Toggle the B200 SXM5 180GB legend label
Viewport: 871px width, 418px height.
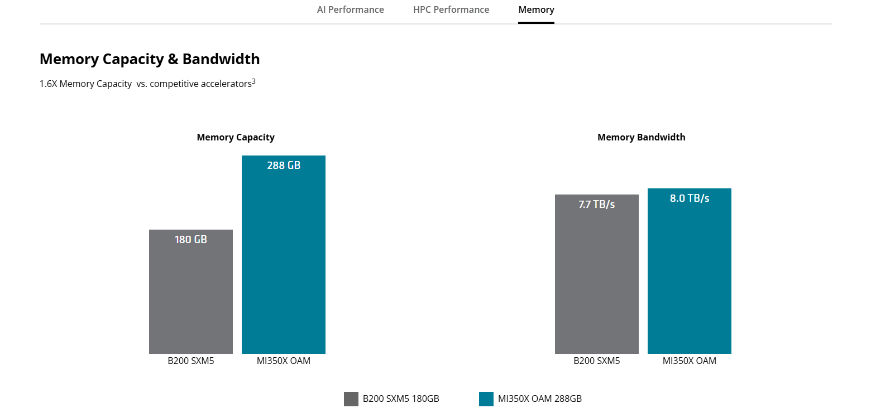[401, 399]
